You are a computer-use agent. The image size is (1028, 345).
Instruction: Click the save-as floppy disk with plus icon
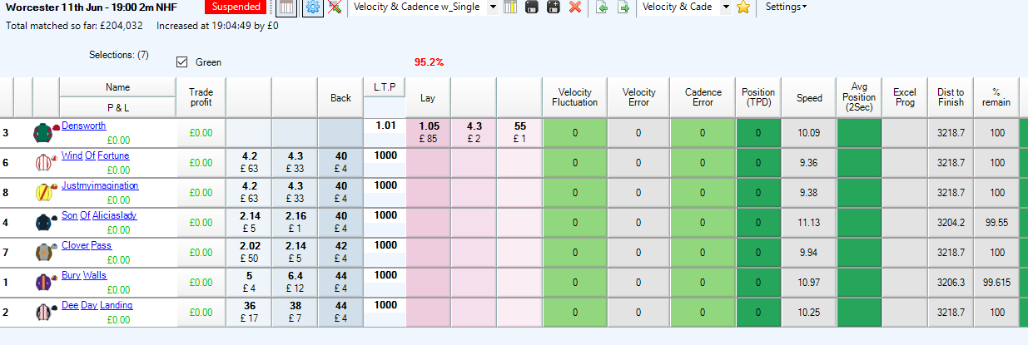pyautogui.click(x=552, y=7)
